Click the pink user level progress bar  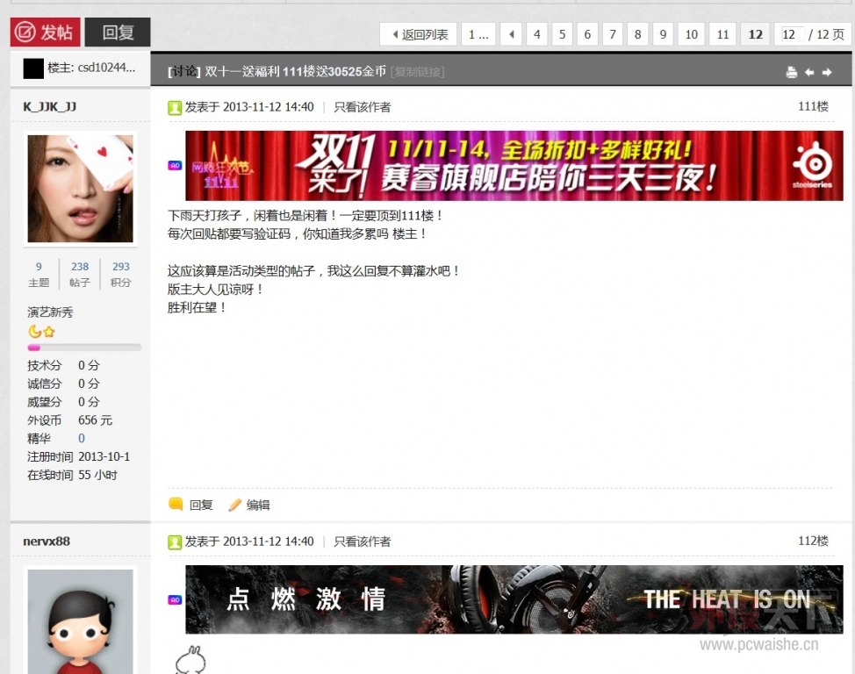click(x=84, y=348)
